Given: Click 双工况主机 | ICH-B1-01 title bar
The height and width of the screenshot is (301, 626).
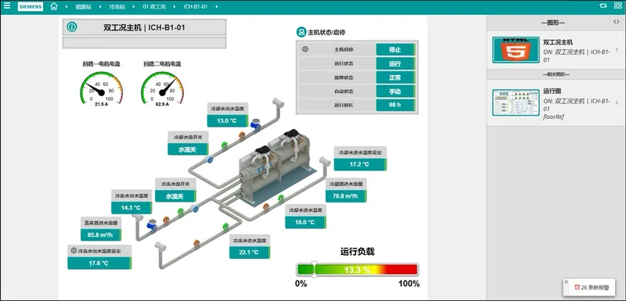Looking at the screenshot, I should (x=144, y=27).
